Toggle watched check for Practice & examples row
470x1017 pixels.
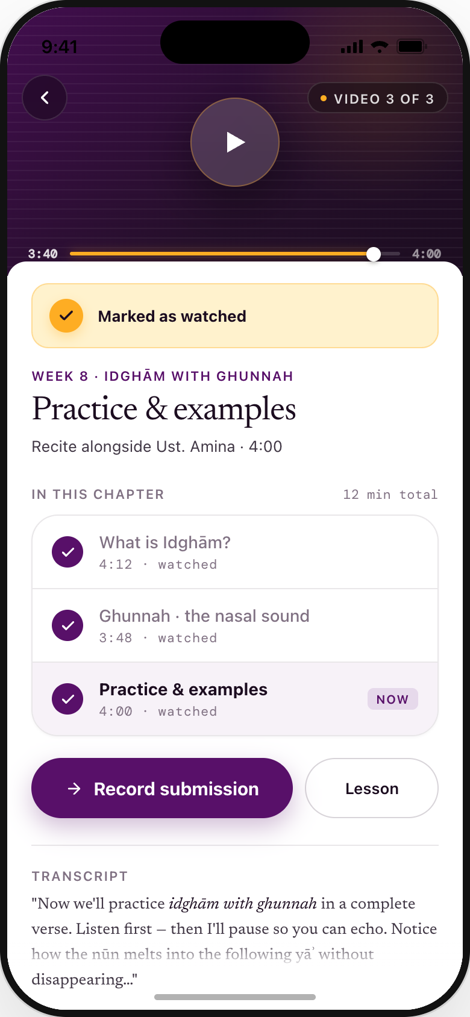pyautogui.click(x=67, y=699)
